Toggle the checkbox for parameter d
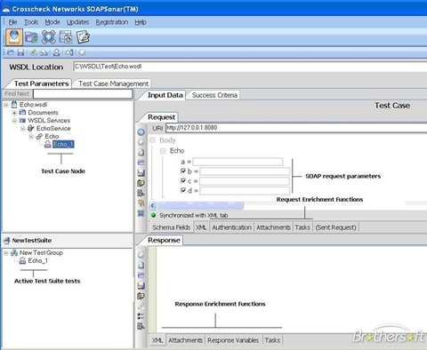Image resolution: width=427 pixels, height=350 pixels. click(183, 190)
